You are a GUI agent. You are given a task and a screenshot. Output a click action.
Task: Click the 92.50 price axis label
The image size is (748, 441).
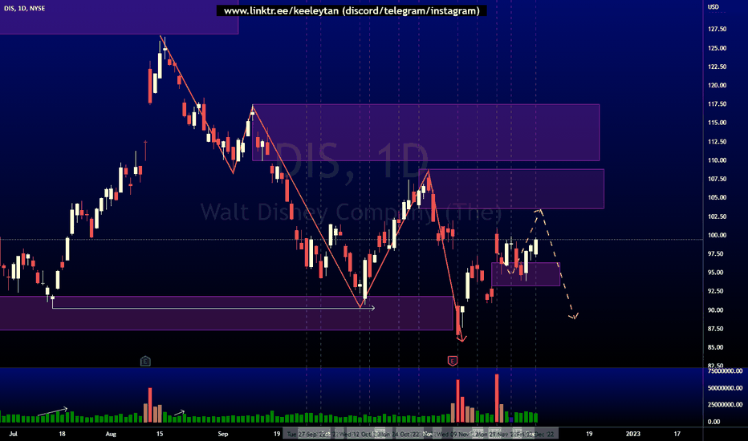tap(716, 291)
